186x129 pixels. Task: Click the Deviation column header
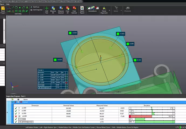147,105
